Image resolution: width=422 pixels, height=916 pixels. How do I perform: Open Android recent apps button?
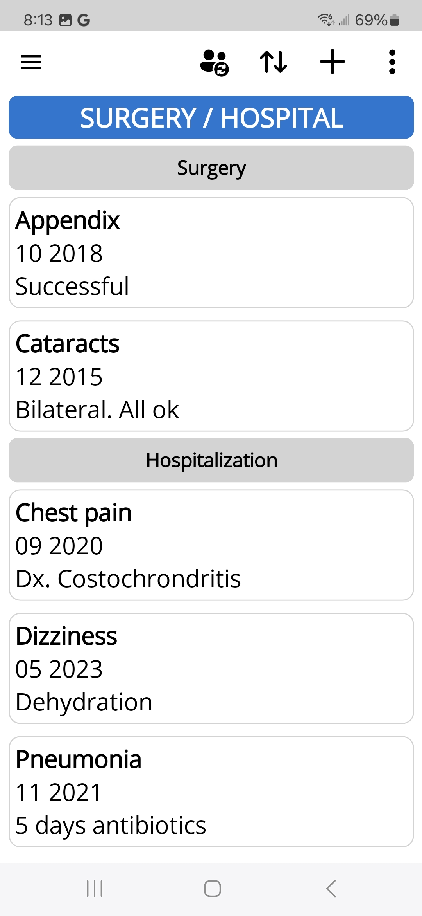coord(95,889)
